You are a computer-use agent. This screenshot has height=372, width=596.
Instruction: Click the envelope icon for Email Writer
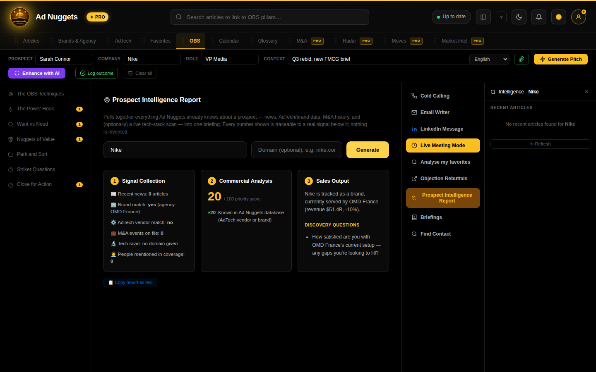(x=414, y=112)
